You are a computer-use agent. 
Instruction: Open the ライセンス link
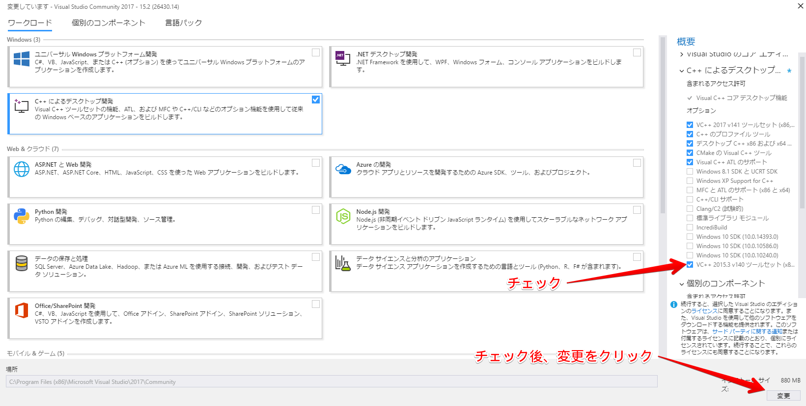(x=705, y=311)
